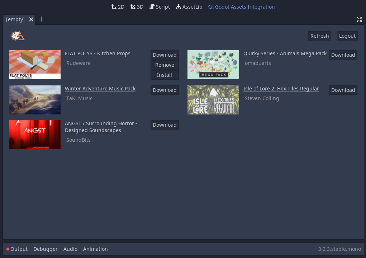Open the Debugger bottom panel

click(46, 249)
